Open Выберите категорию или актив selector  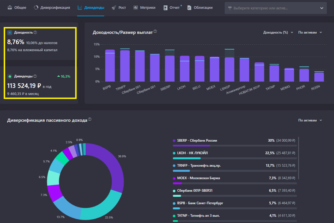pyautogui.click(x=275, y=8)
